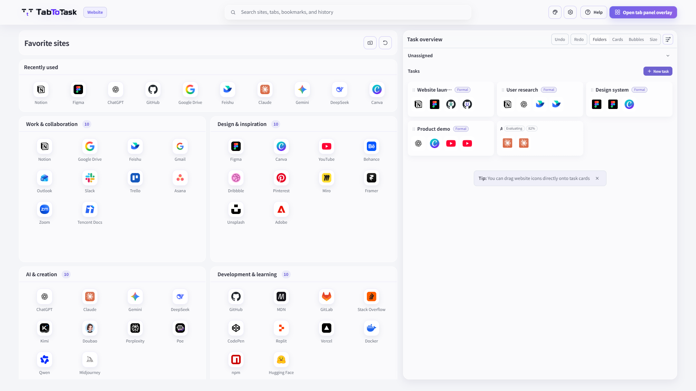This screenshot has width=696, height=391.
Task: Reset Favorite sites with the refresh icon
Action: tap(385, 43)
